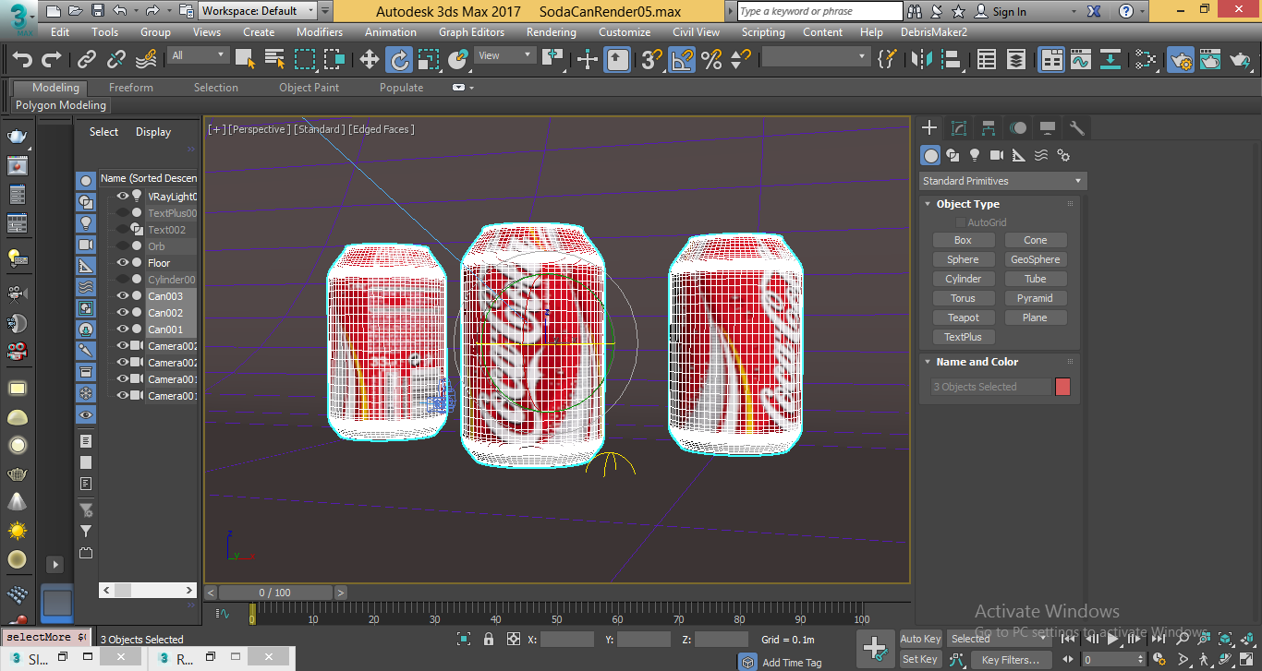Switch to Modify command panel tab
Viewport: 1262px width, 671px height.
coord(959,127)
